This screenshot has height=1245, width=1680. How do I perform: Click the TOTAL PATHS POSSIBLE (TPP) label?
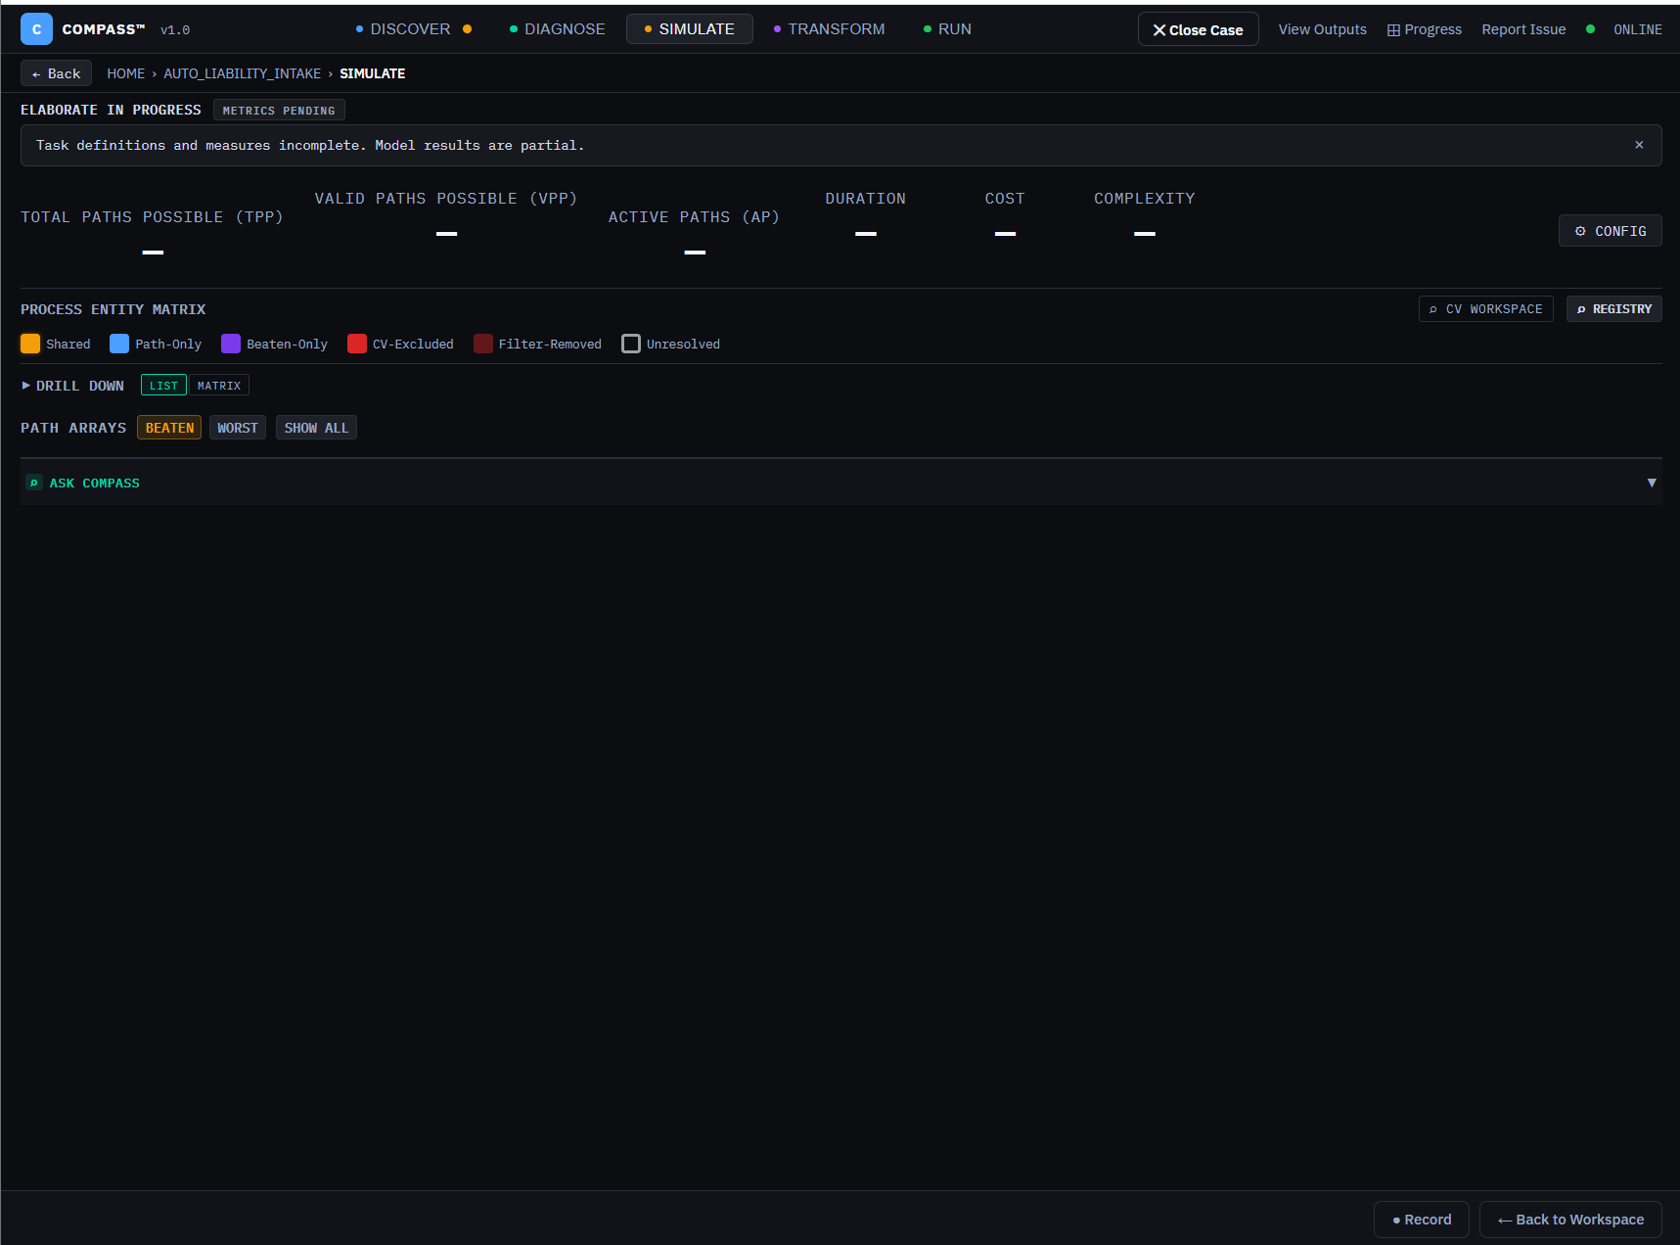coord(152,217)
